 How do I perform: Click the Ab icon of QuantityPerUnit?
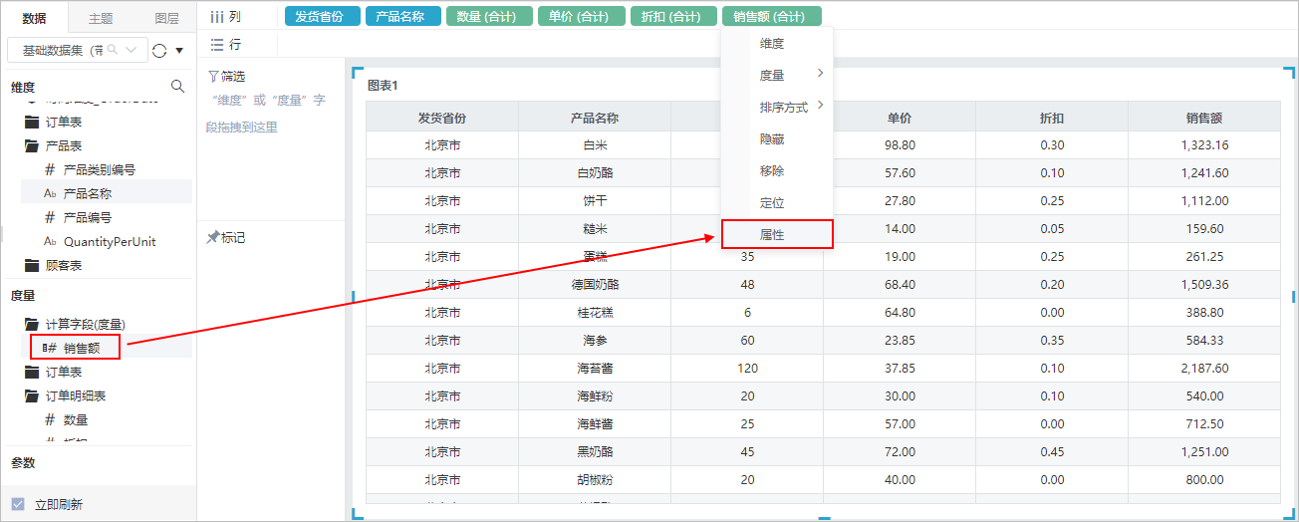click(50, 241)
